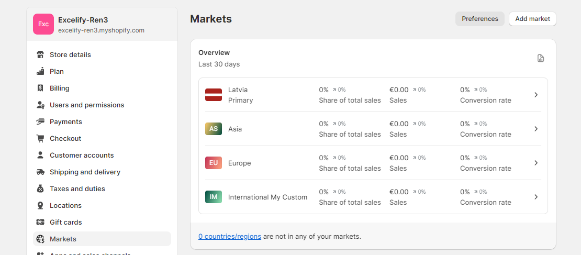The image size is (581, 255).
Task: Click the Gift cards icon
Action: coord(40,223)
